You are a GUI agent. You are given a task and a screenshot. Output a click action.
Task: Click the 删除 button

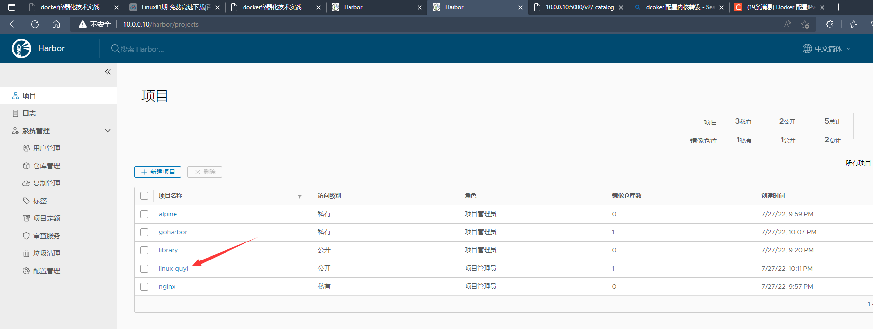click(205, 172)
